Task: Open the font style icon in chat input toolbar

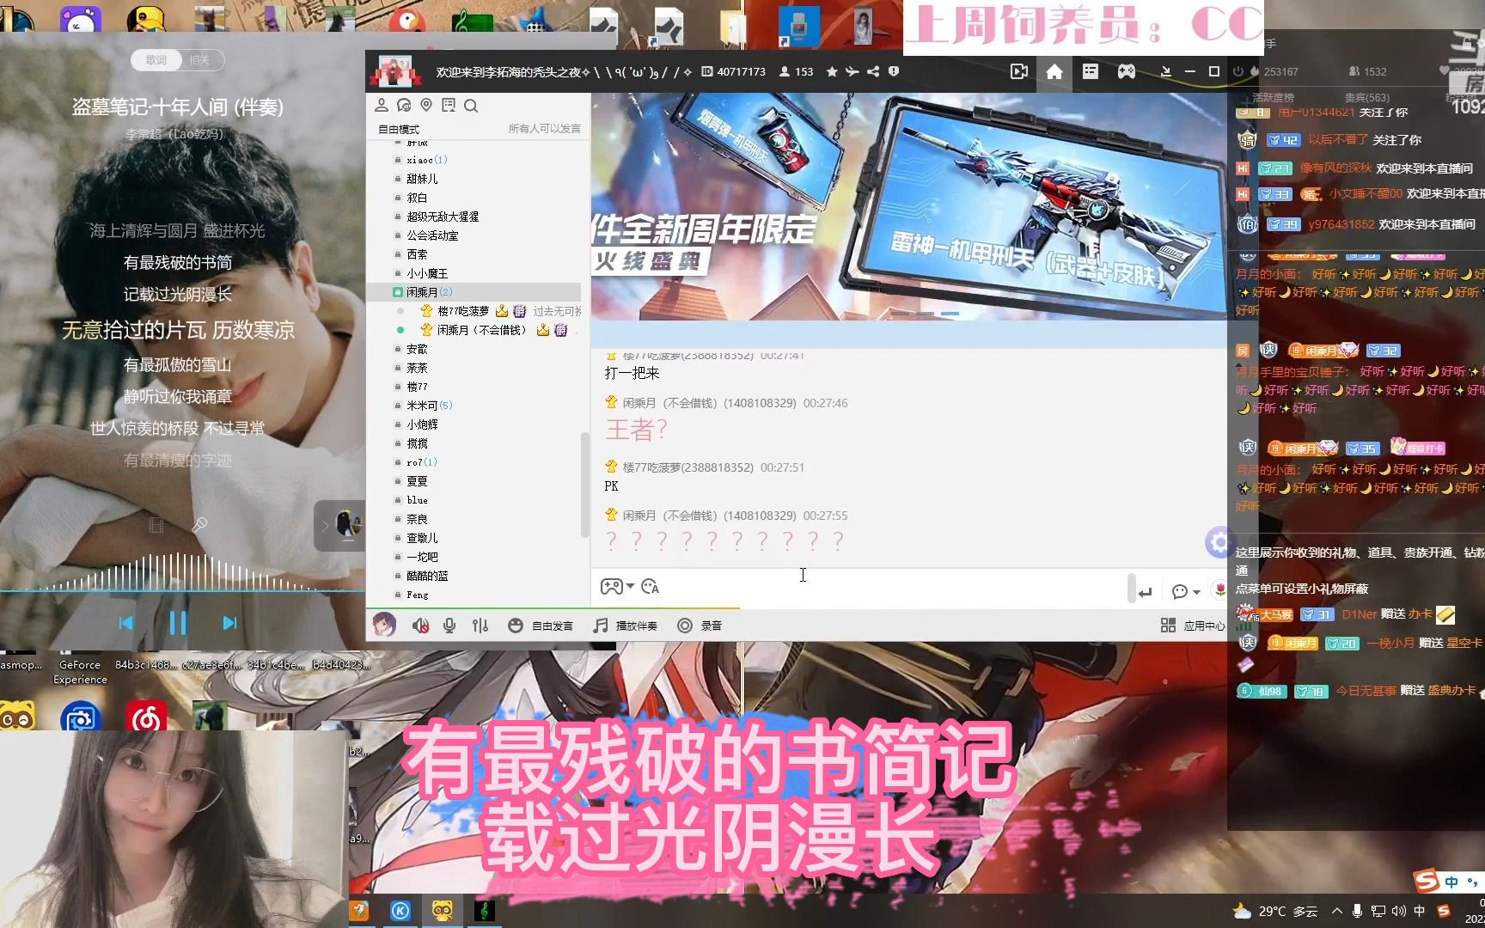Action: [x=650, y=587]
